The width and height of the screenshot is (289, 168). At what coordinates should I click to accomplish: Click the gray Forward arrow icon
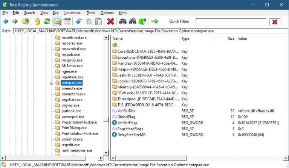tap(15, 21)
